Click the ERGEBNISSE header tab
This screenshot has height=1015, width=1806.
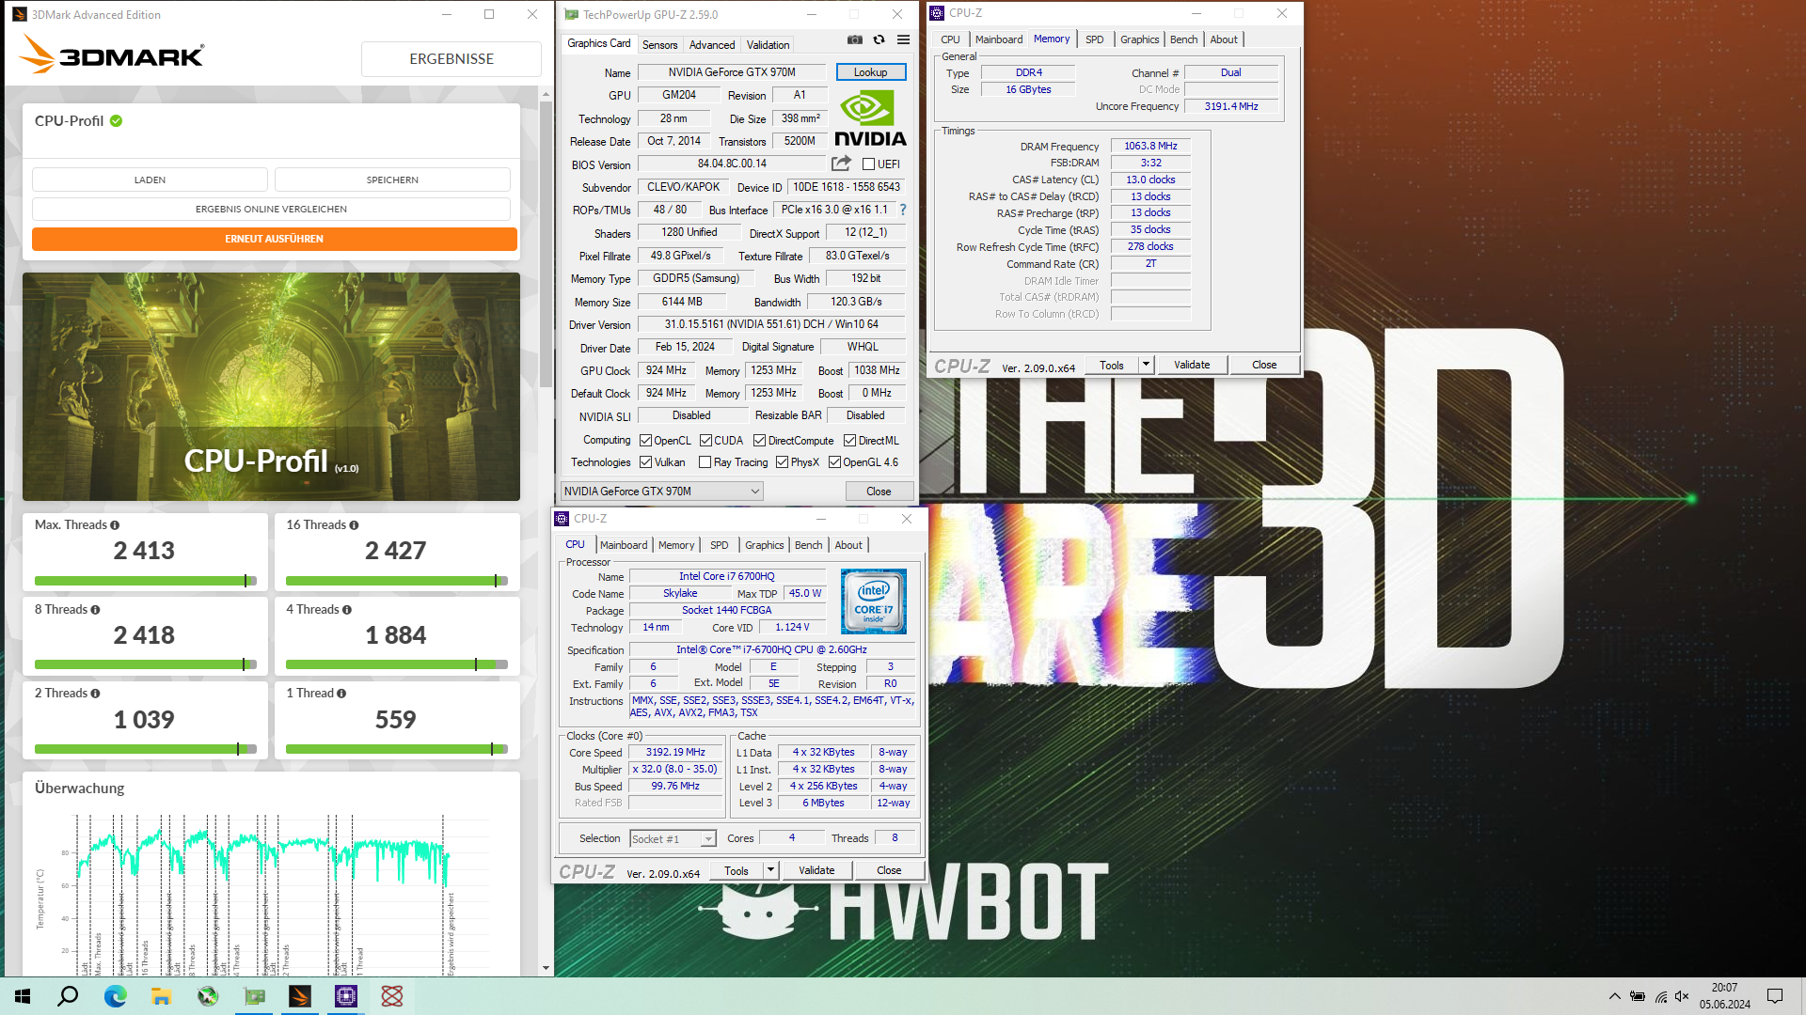coord(451,59)
